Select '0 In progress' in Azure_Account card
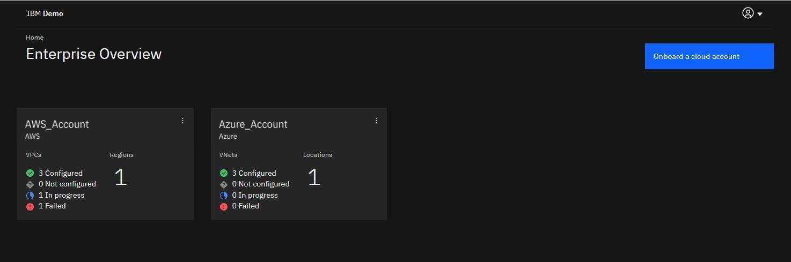The width and height of the screenshot is (791, 262). coord(255,195)
